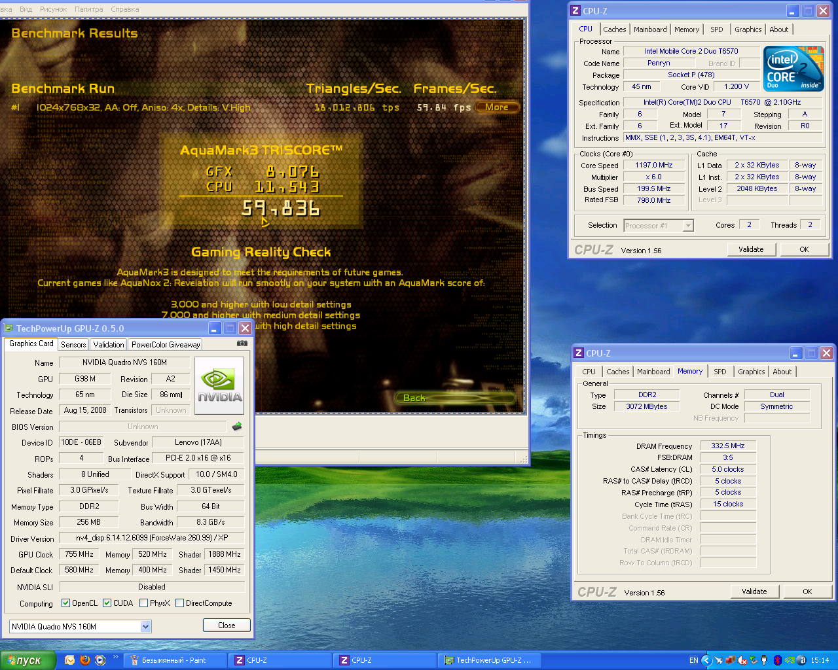838x670 pixels.
Task: Click the EN language indicator
Action: pos(694,660)
